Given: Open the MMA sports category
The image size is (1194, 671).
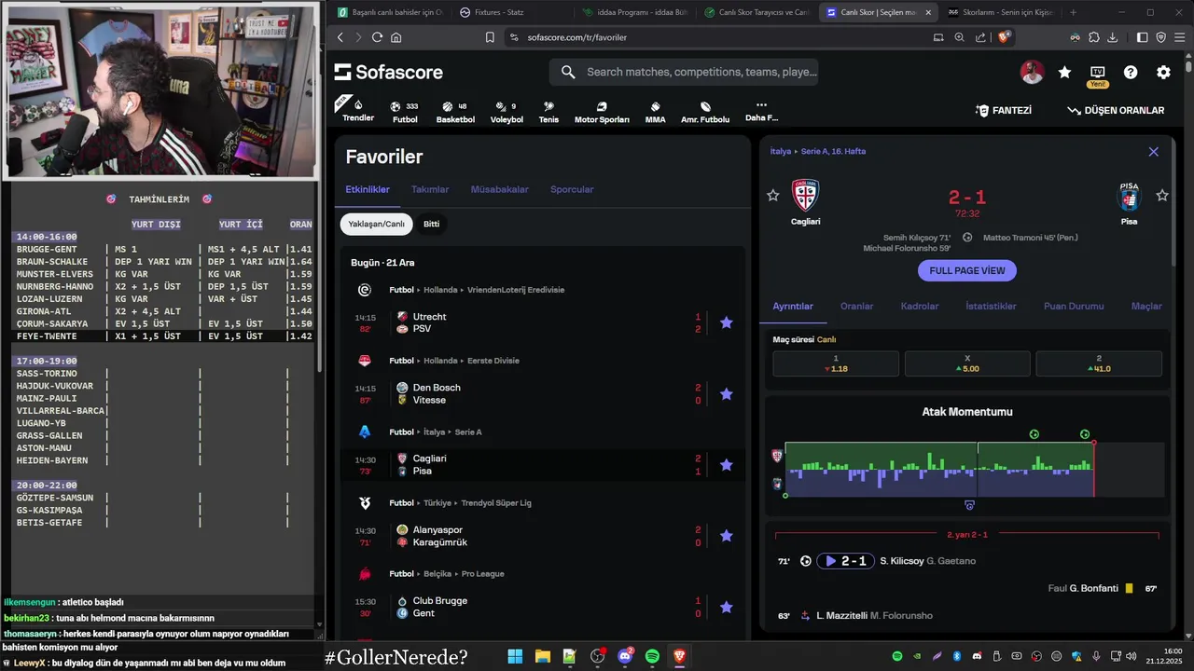Looking at the screenshot, I should (x=655, y=112).
